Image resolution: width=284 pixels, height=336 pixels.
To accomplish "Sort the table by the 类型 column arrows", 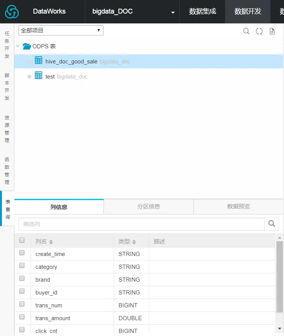I will (134, 242).
